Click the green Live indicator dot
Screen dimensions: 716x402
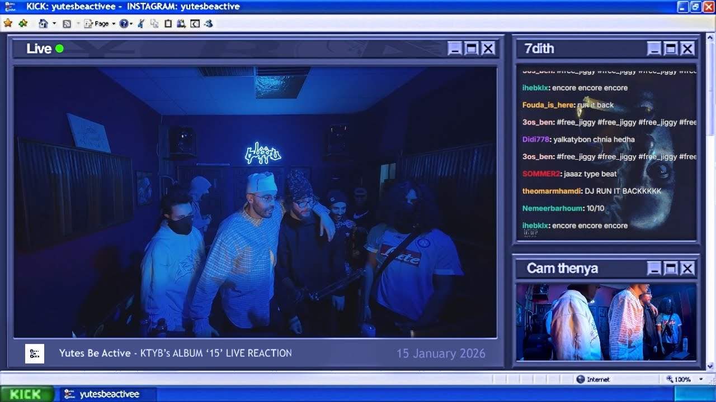pos(59,49)
